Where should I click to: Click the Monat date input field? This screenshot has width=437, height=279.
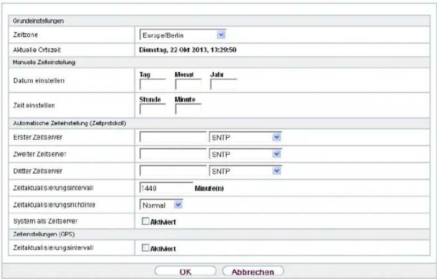tap(188, 84)
